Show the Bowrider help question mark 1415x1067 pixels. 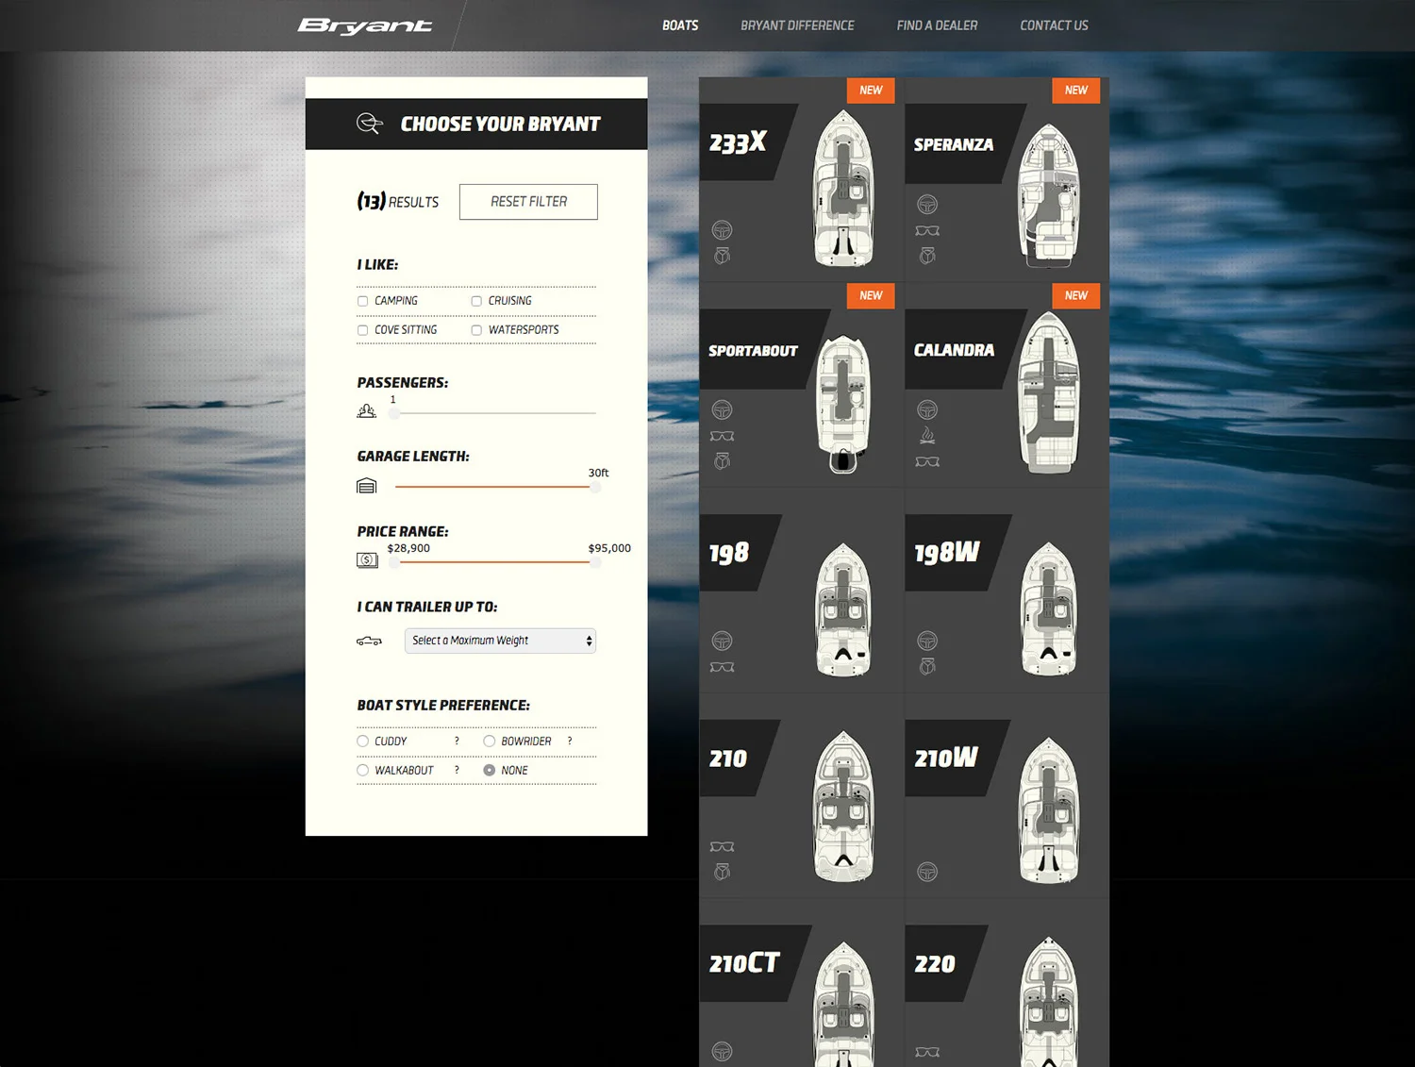[x=570, y=742]
